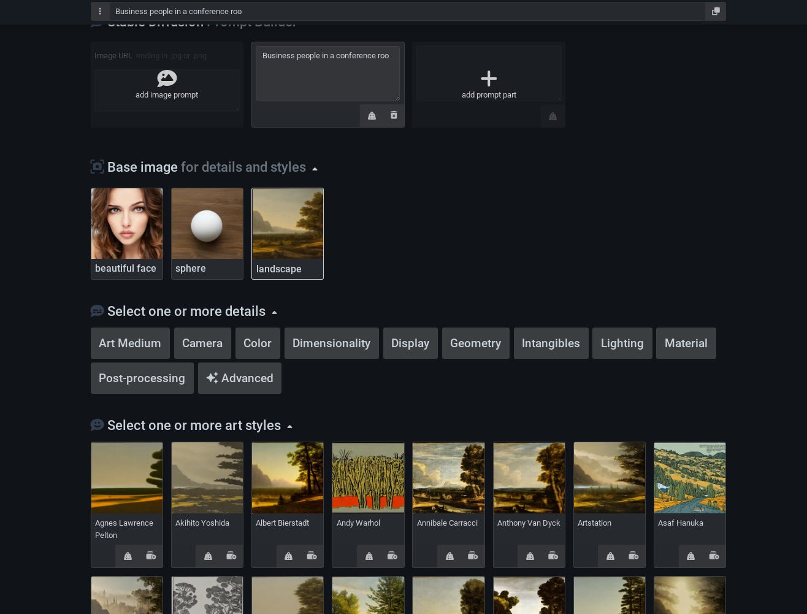Open the Art Medium details category
This screenshot has width=807, height=614.
(x=130, y=343)
